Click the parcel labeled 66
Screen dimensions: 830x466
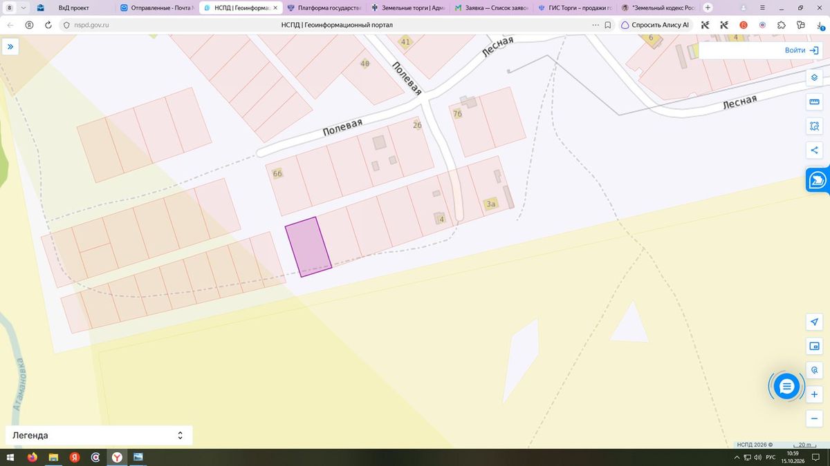click(x=277, y=173)
